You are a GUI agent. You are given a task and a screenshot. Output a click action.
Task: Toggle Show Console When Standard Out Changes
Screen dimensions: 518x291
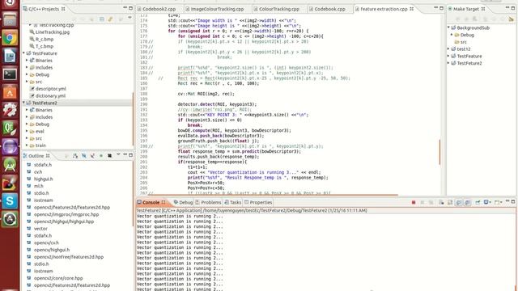[x=459, y=202]
